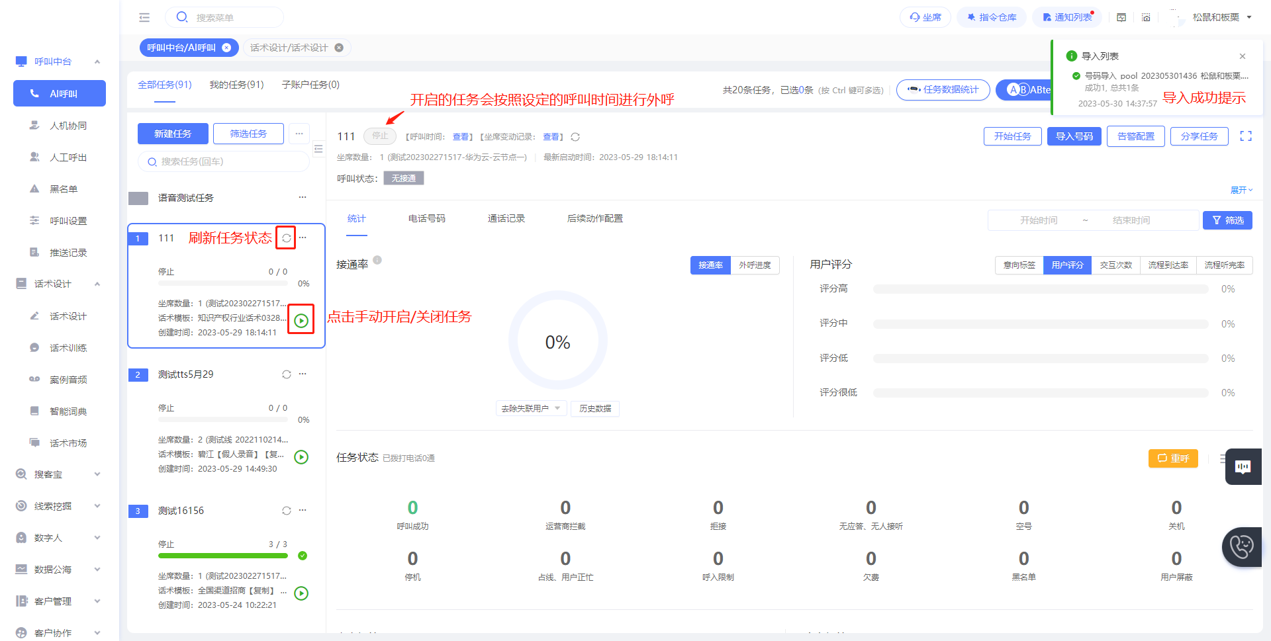Click the 导入号码 button
The height and width of the screenshot is (641, 1271).
pos(1074,136)
